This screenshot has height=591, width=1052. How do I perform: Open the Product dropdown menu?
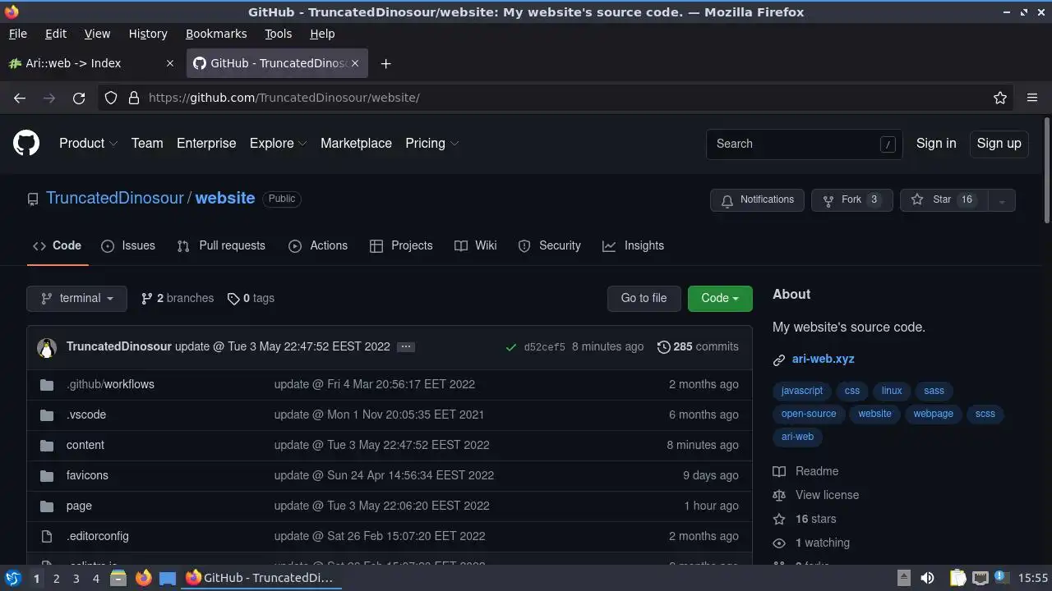[x=88, y=143]
